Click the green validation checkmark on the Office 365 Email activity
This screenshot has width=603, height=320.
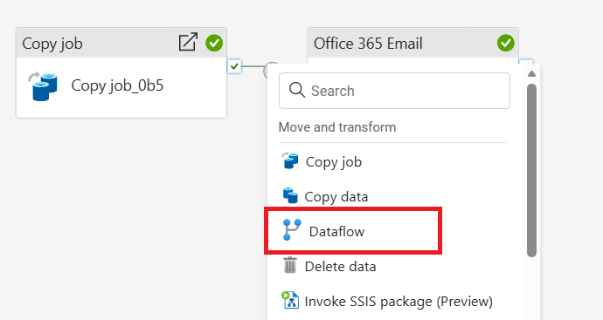point(506,43)
